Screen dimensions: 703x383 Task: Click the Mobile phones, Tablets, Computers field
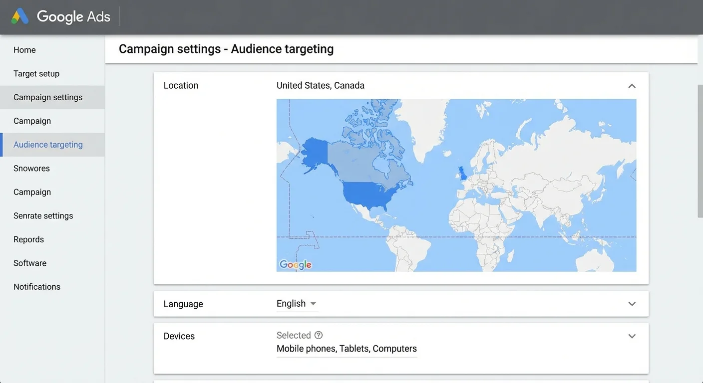pyautogui.click(x=347, y=349)
